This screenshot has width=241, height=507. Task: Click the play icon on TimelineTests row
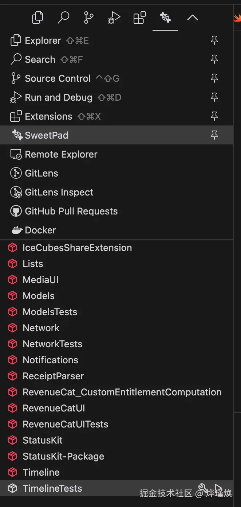pyautogui.click(x=218, y=488)
